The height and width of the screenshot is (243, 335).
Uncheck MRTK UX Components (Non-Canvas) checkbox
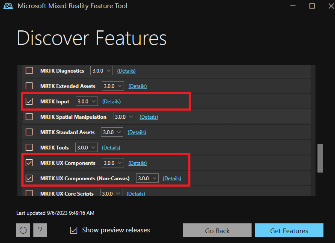click(29, 178)
